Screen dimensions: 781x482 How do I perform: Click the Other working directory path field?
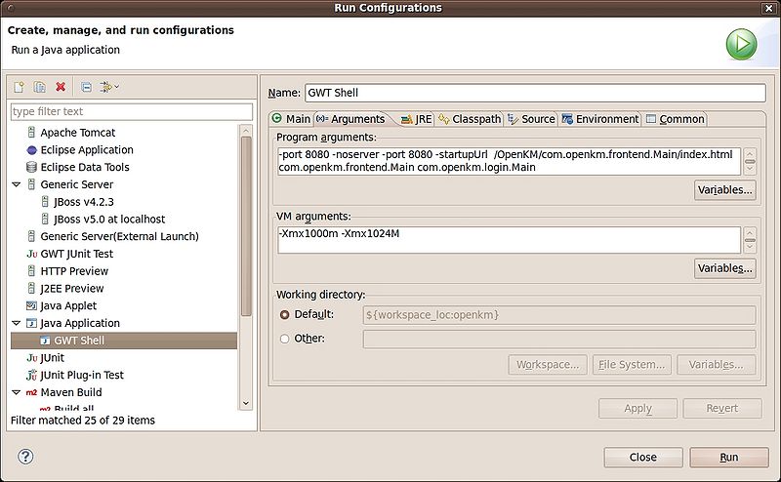point(558,340)
